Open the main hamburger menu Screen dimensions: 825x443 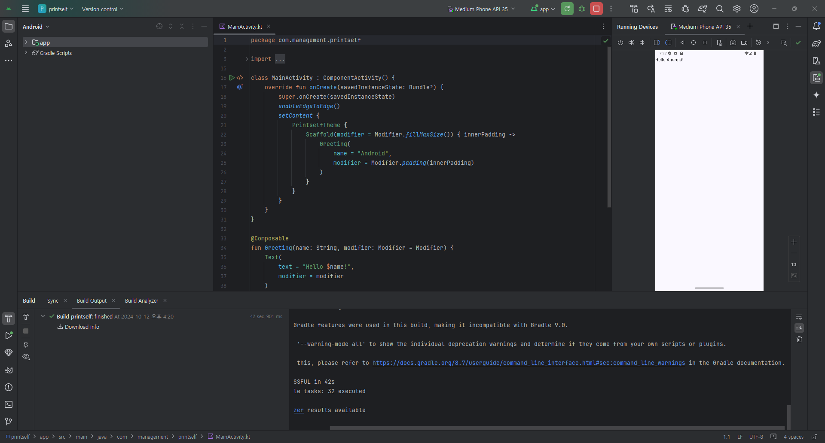pos(25,9)
